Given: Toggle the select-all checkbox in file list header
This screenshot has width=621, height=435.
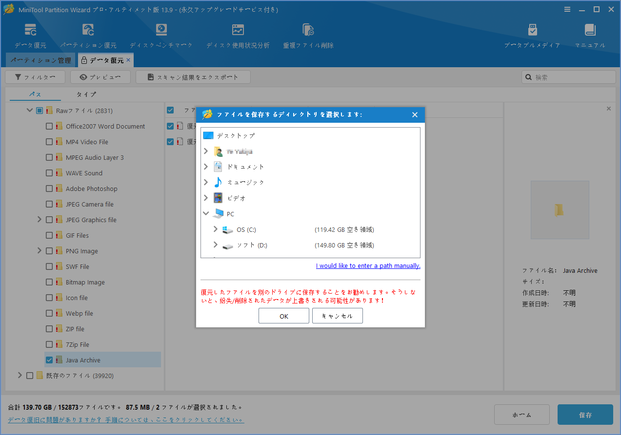Looking at the screenshot, I should [170, 110].
